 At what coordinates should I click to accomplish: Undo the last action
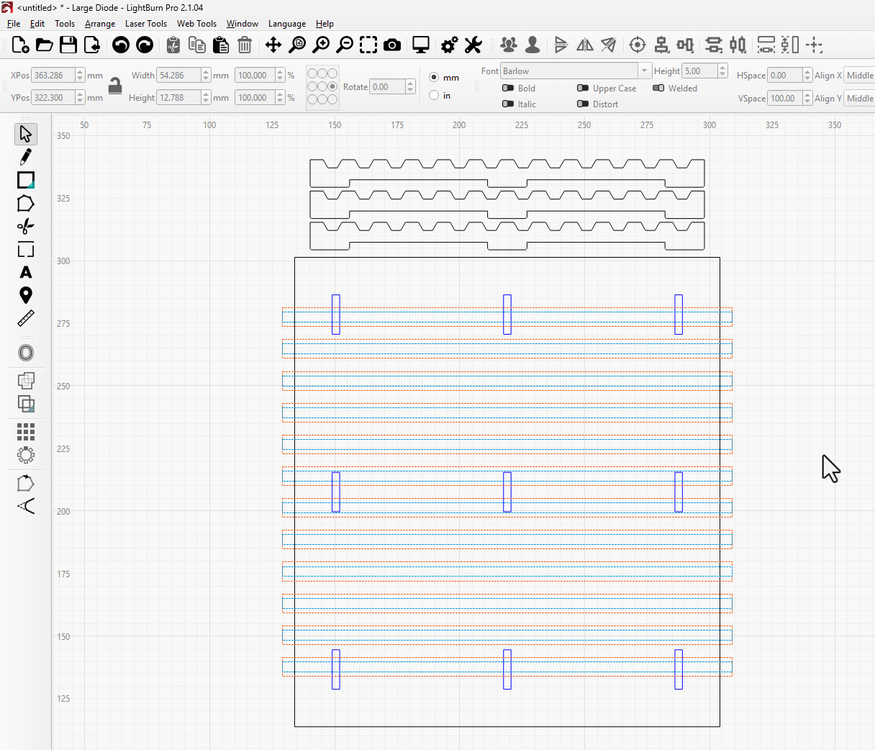click(121, 45)
